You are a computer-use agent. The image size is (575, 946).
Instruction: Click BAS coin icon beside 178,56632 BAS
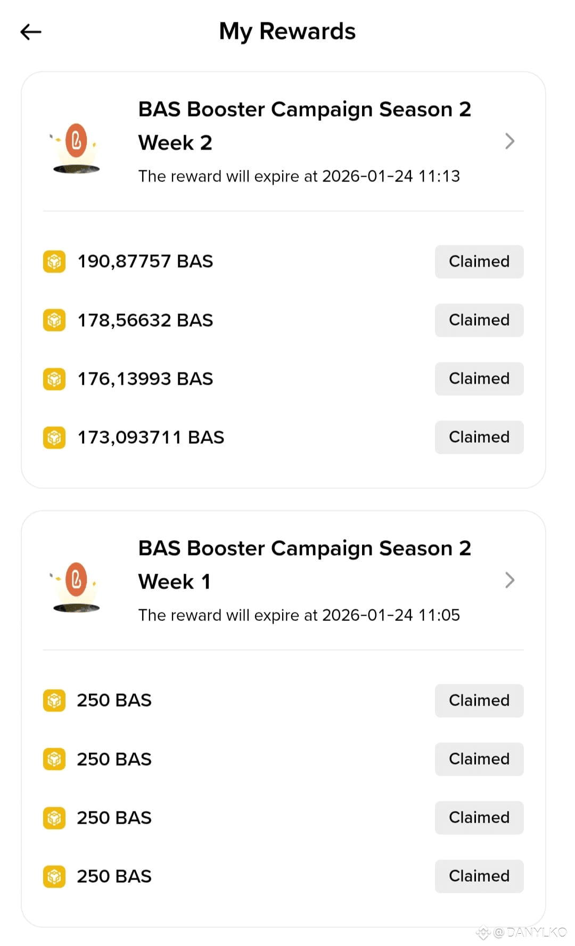(x=54, y=320)
